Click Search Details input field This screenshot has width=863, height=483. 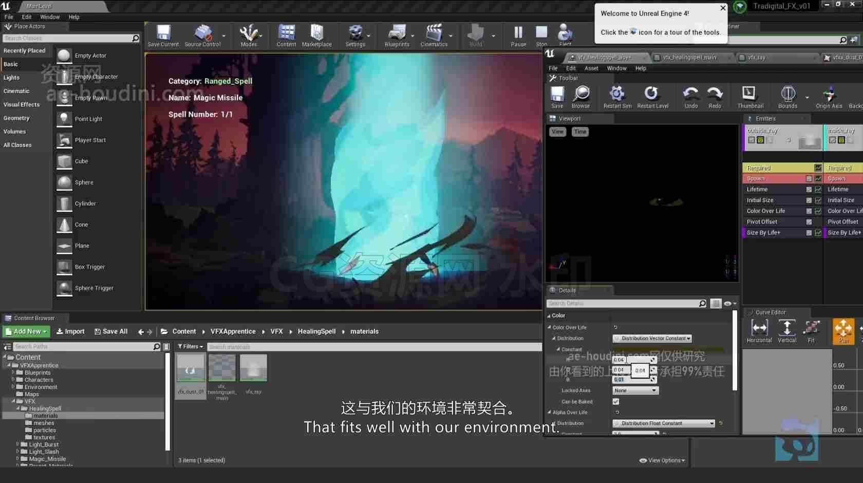coord(627,304)
